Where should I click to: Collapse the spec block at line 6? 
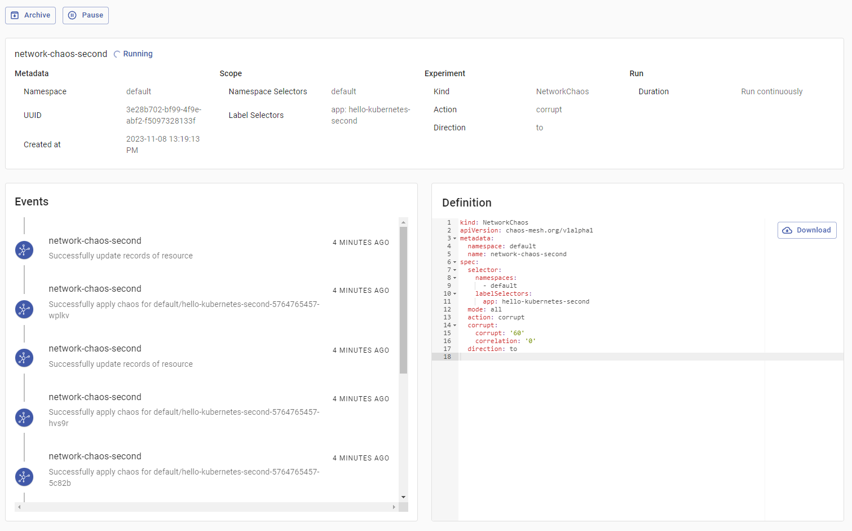(455, 262)
